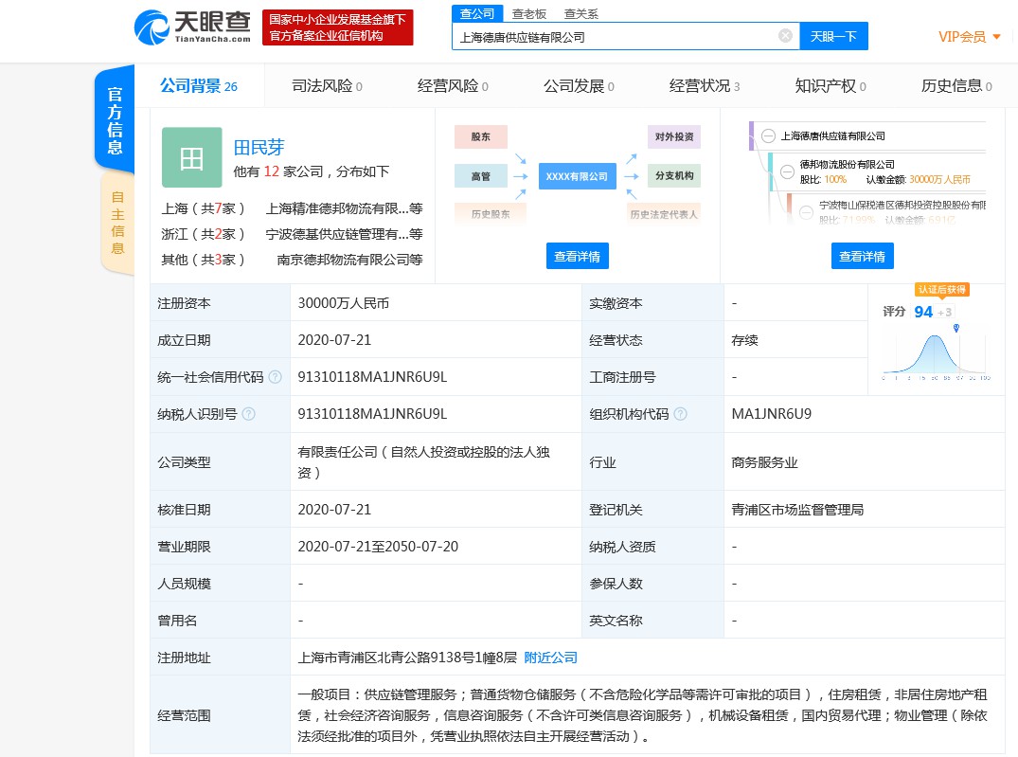1018x757 pixels.
Task: Click the 2020-07-21至2050-07-20 business term
Action: click(x=378, y=547)
